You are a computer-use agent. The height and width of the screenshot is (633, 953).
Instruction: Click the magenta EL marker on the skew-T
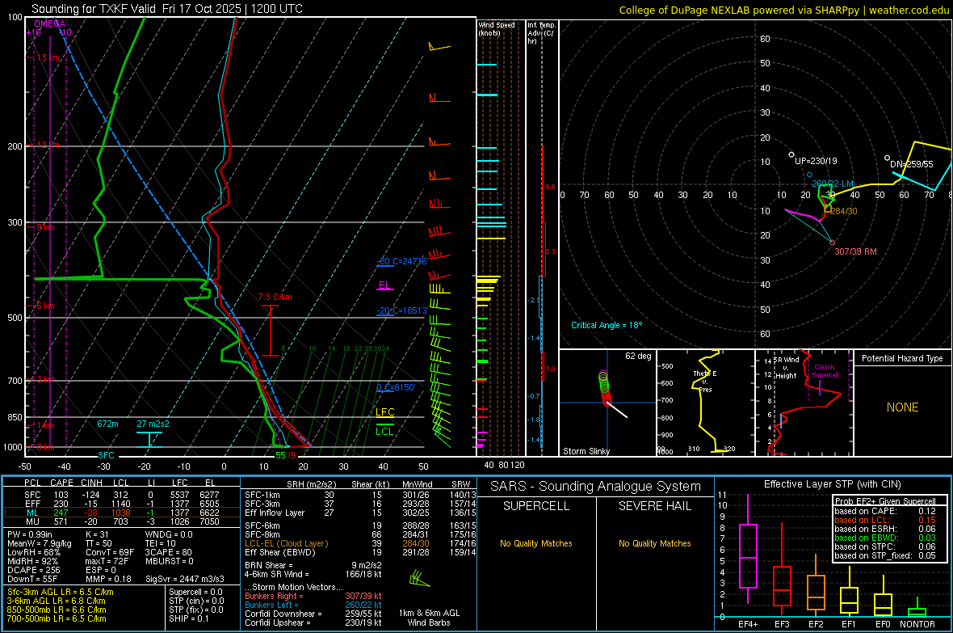point(384,285)
